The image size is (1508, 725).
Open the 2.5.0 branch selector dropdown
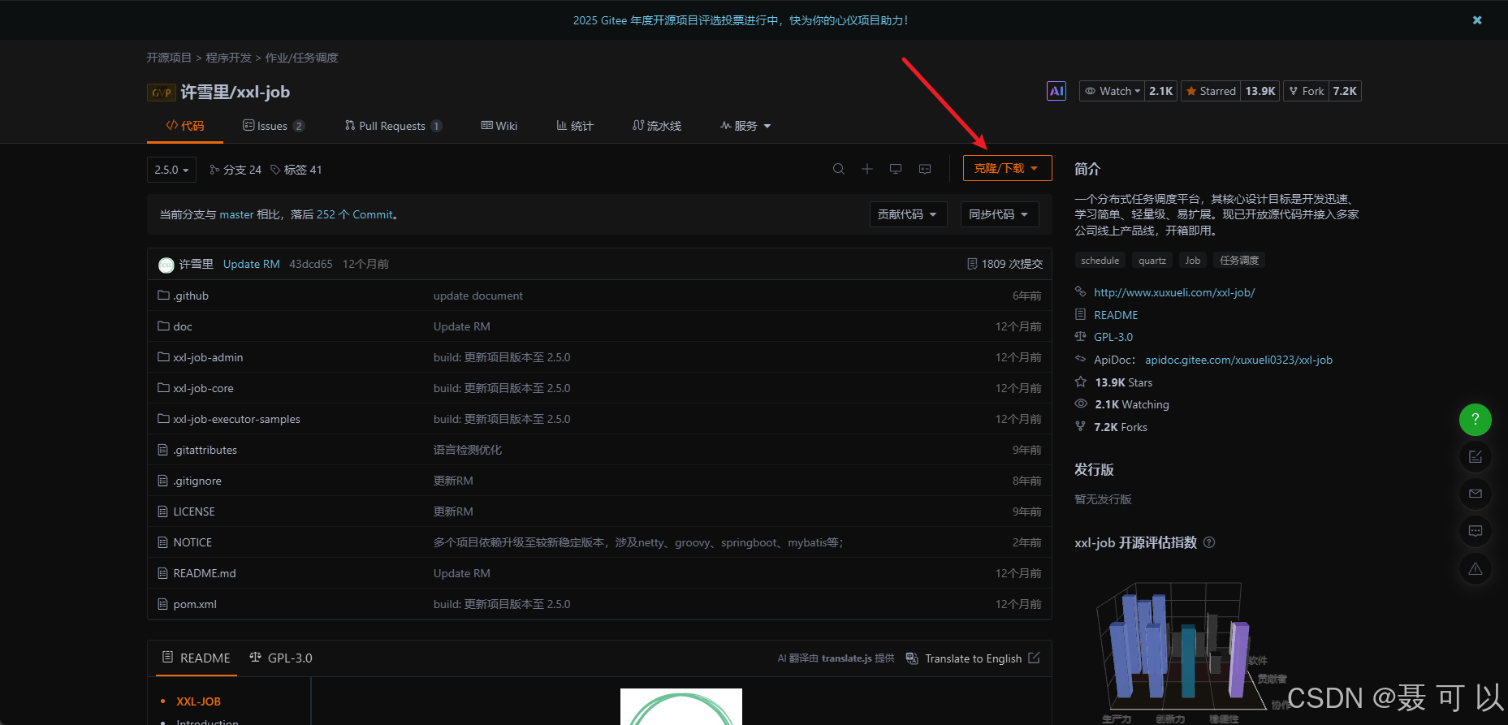click(171, 170)
